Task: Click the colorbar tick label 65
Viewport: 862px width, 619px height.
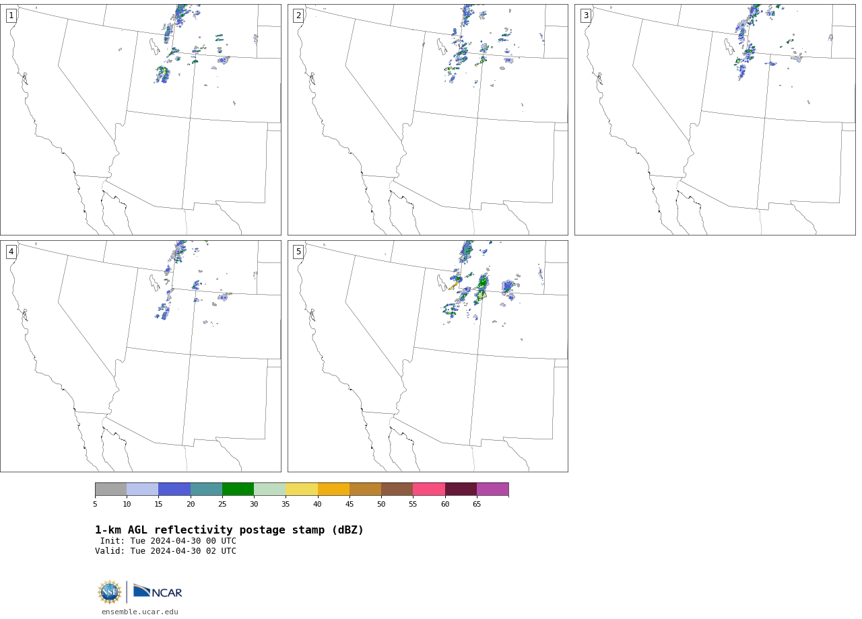Action: [477, 504]
